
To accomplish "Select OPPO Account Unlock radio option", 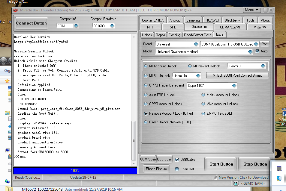I will (x=146, y=104).
